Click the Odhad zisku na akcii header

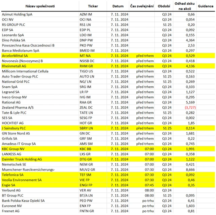click(185, 6)
